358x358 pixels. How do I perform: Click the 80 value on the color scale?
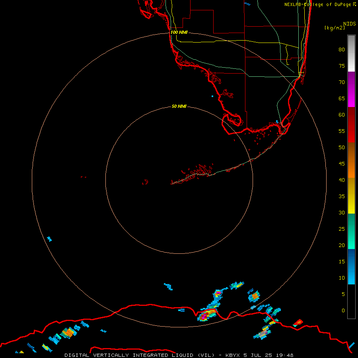[342, 50]
